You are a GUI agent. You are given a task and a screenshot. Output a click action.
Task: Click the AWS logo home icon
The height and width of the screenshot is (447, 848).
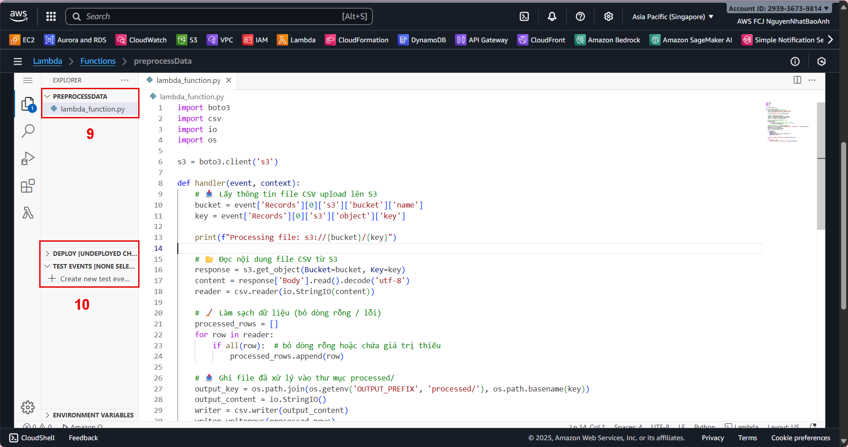click(x=19, y=16)
